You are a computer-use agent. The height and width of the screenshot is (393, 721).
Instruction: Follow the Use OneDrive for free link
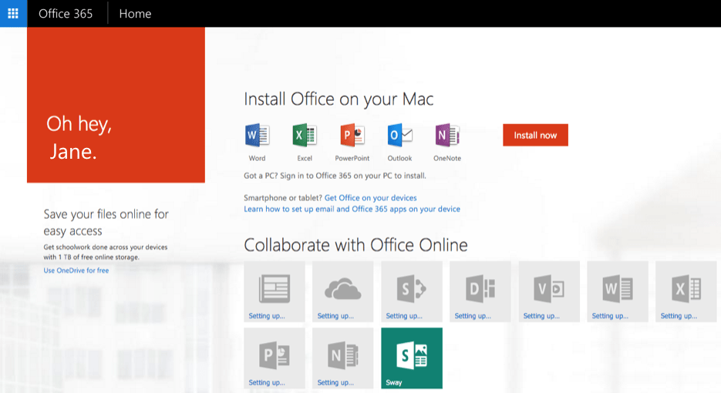(x=76, y=270)
